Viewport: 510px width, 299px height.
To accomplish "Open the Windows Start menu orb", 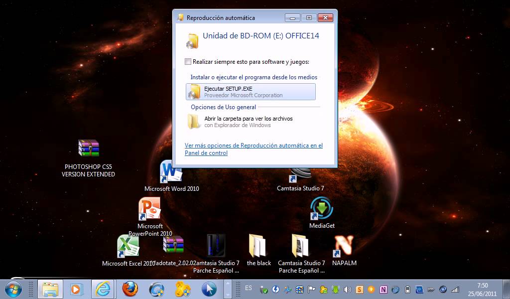I will (x=13, y=289).
